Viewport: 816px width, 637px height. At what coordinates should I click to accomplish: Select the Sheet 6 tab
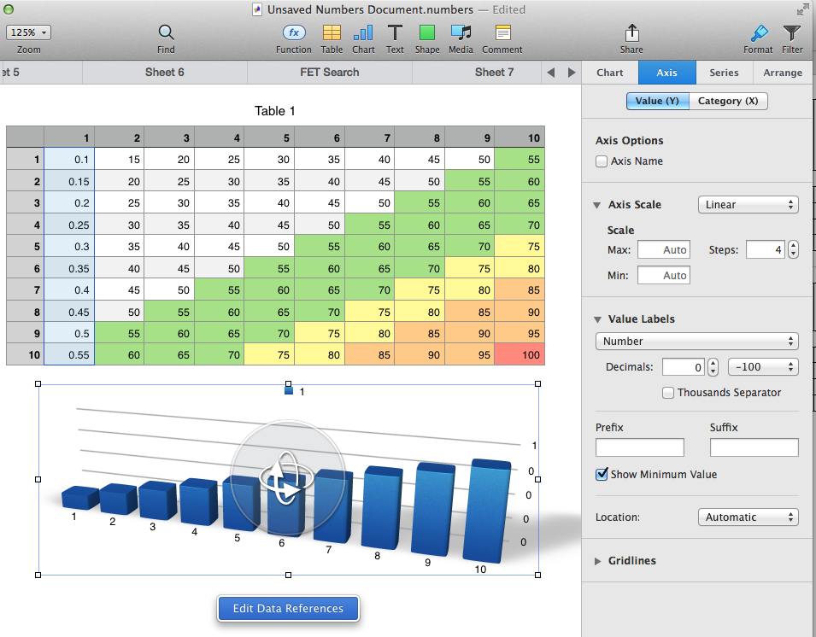click(165, 73)
